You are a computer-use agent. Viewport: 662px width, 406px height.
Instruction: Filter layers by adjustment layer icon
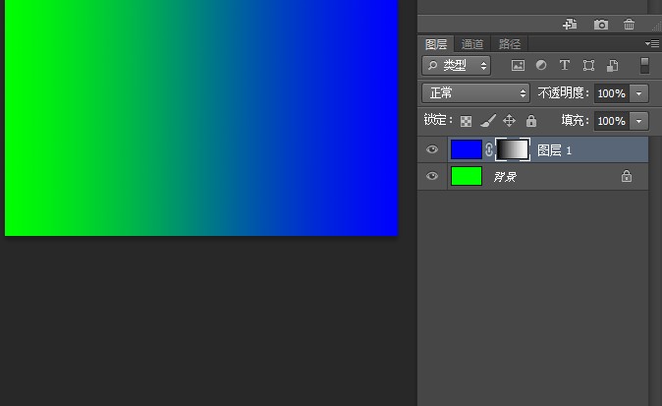click(x=541, y=66)
